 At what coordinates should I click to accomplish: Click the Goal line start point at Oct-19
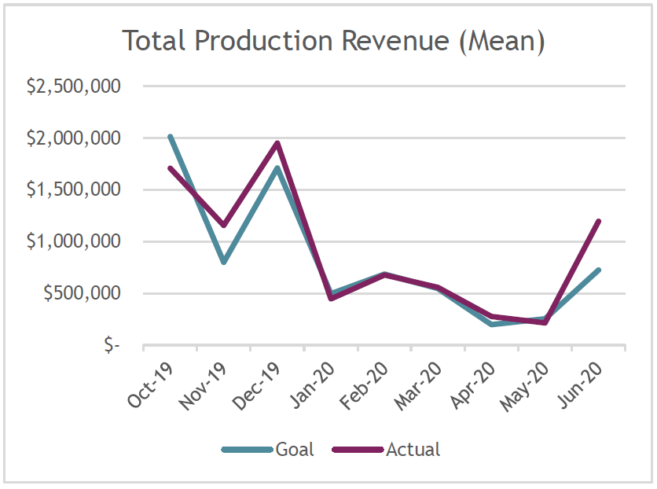(170, 137)
